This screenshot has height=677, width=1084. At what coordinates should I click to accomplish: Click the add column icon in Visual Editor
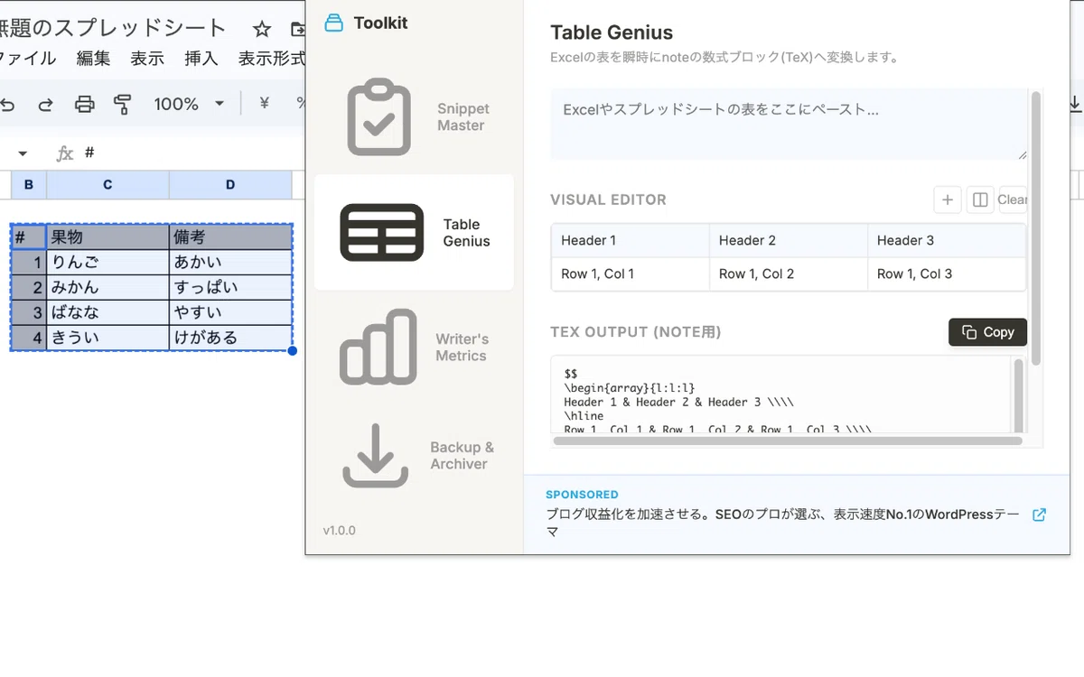979,200
